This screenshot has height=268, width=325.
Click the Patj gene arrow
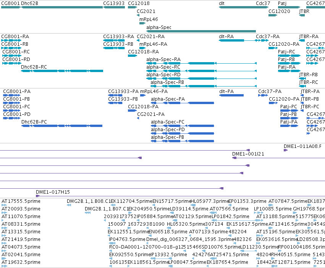tap(289, 7)
